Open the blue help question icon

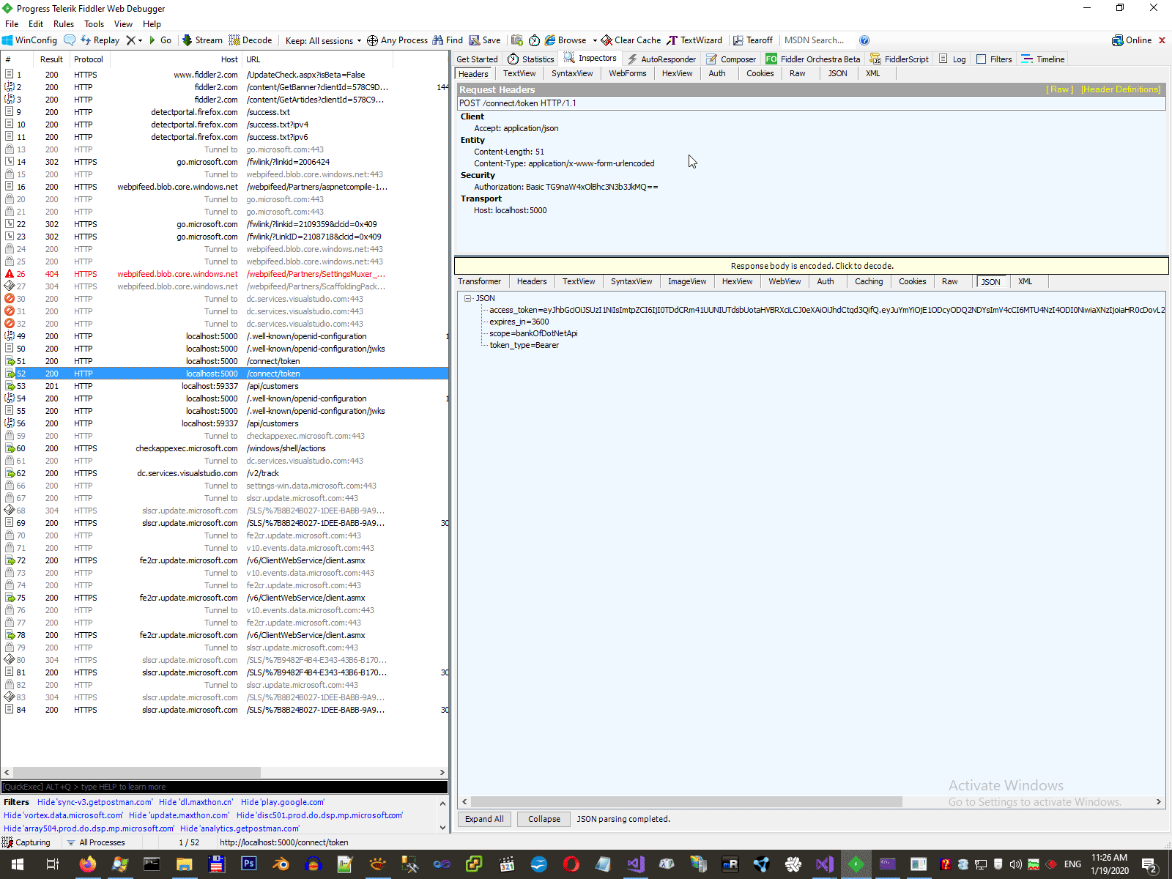864,40
